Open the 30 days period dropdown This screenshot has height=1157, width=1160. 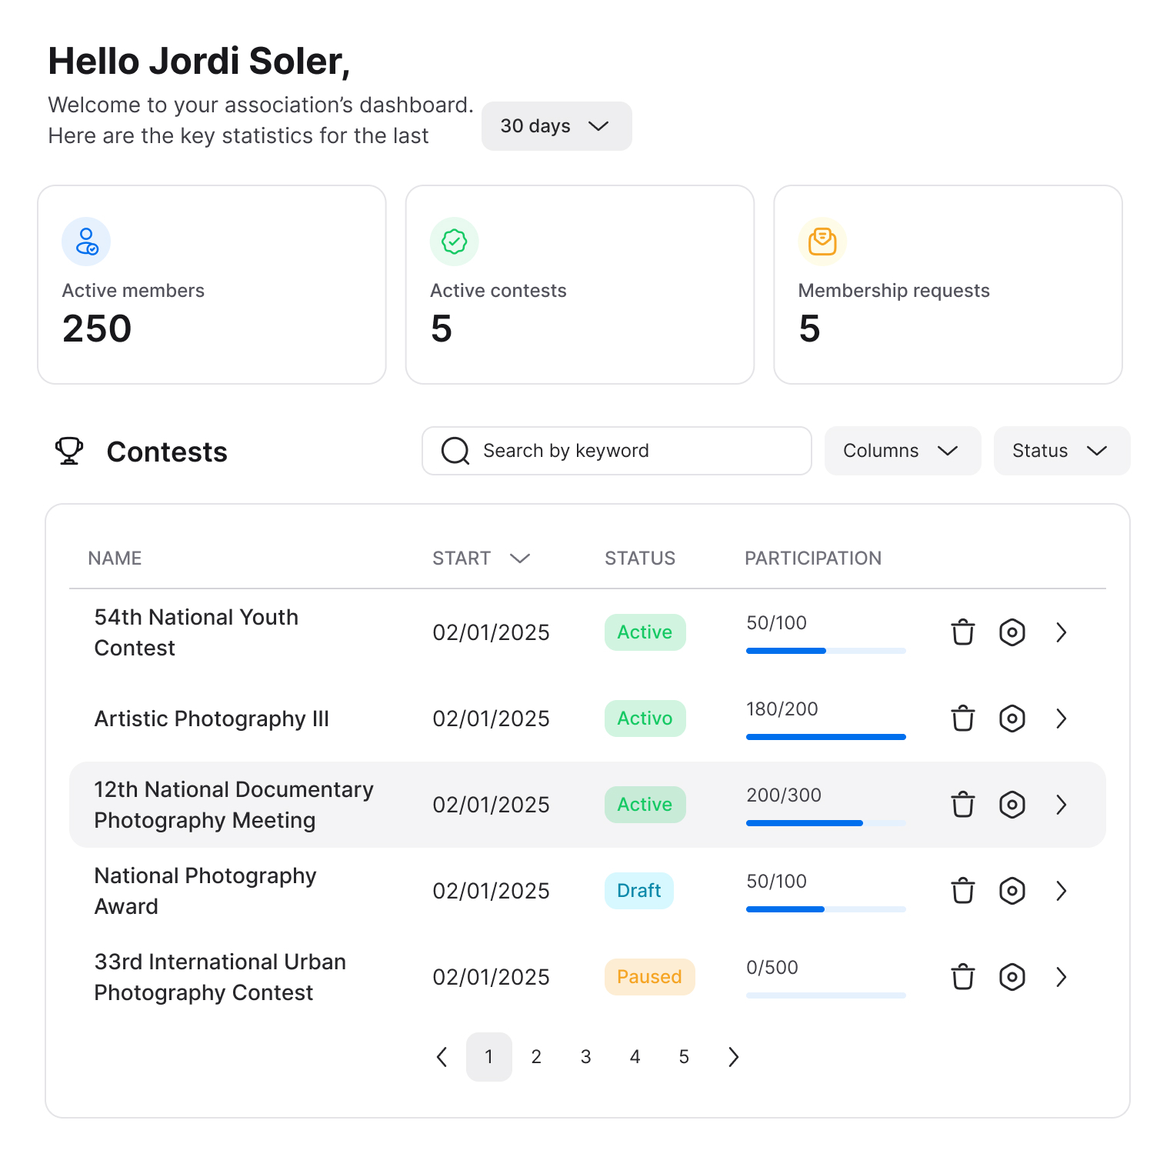[x=556, y=126]
